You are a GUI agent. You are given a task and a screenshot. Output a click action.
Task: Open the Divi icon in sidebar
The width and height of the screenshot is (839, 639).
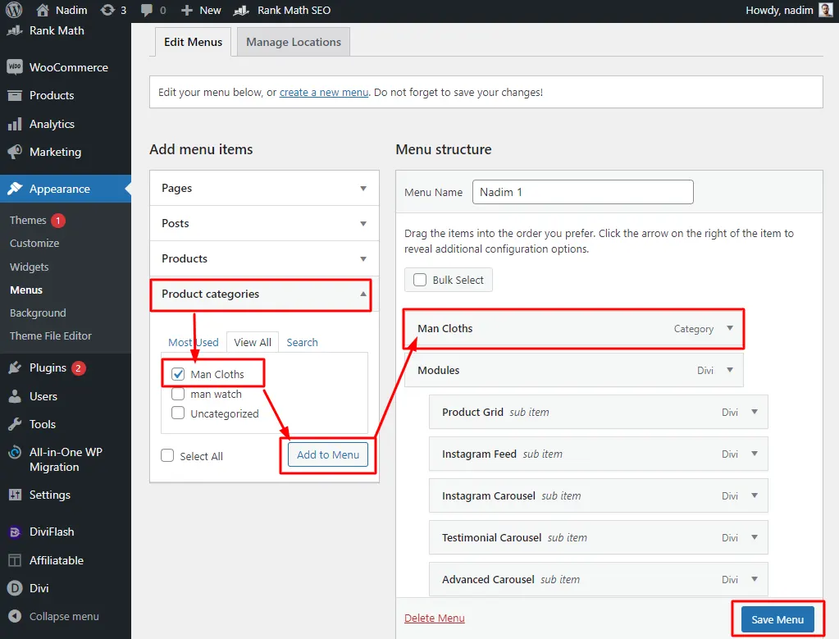(16, 588)
